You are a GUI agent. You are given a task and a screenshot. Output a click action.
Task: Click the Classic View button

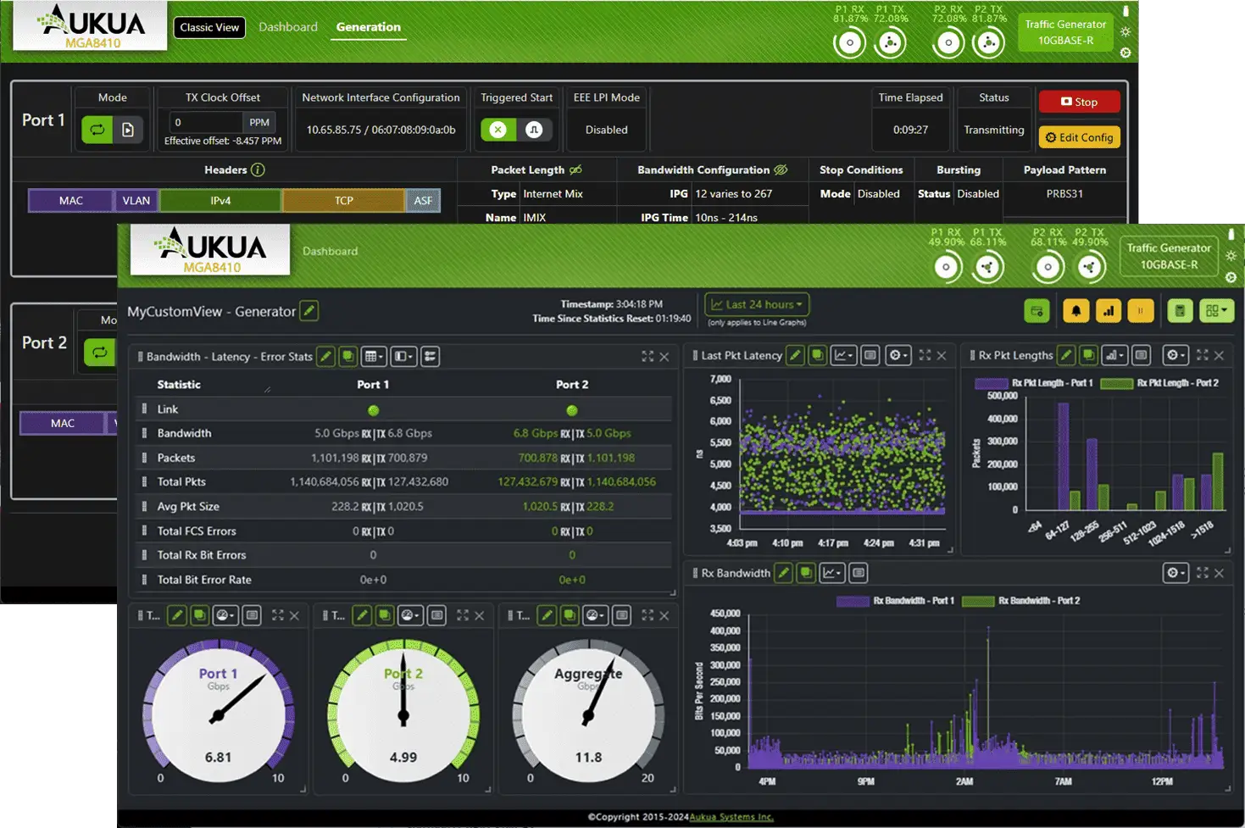[x=209, y=27]
